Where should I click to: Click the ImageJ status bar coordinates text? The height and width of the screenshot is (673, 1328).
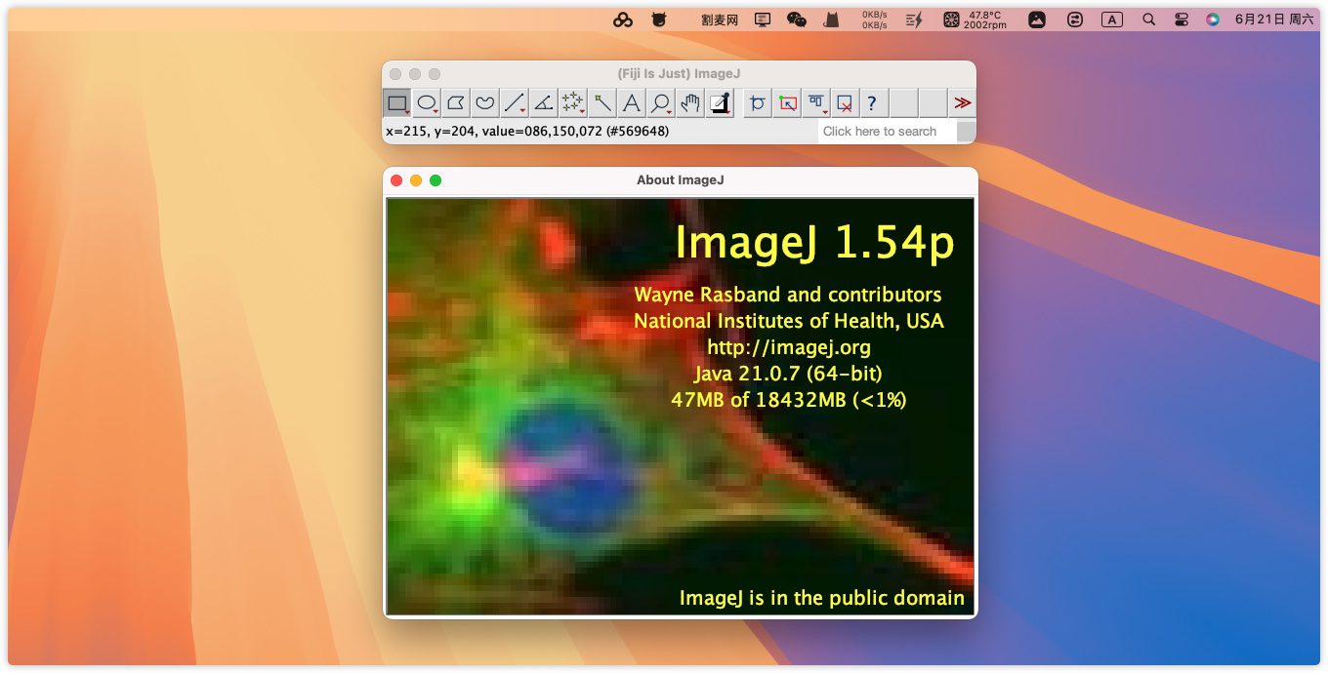pos(527,131)
